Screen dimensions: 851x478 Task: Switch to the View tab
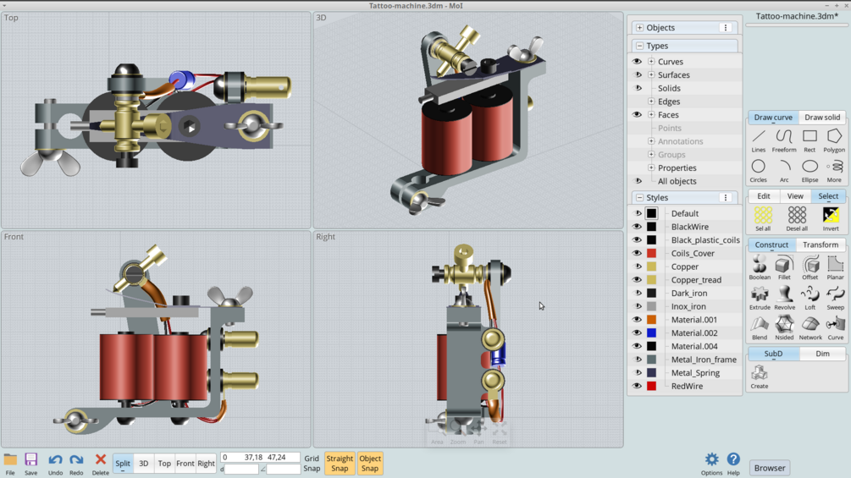795,196
